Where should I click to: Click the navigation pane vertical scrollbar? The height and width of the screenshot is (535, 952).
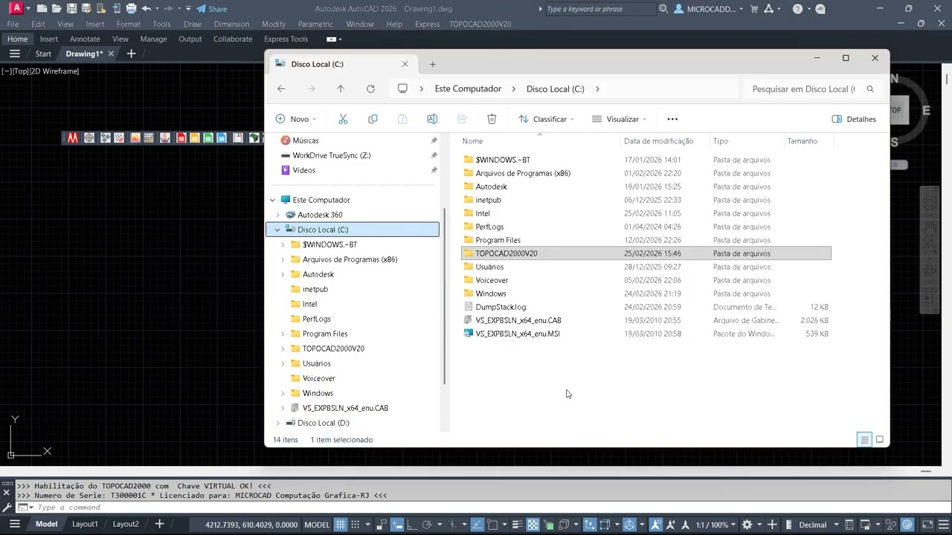(445, 296)
